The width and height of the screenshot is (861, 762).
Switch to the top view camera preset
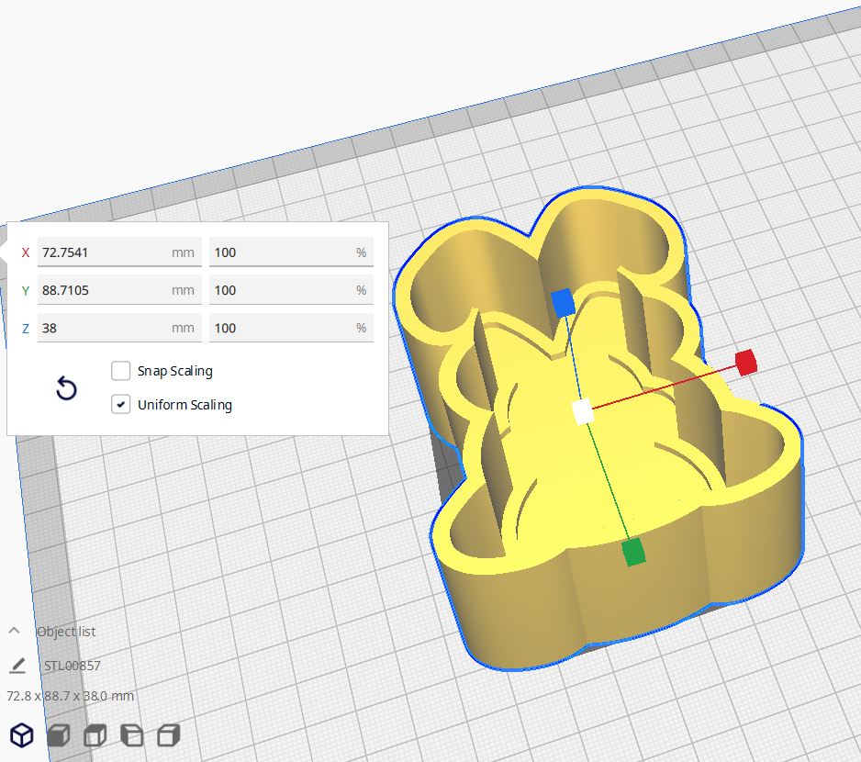95,734
